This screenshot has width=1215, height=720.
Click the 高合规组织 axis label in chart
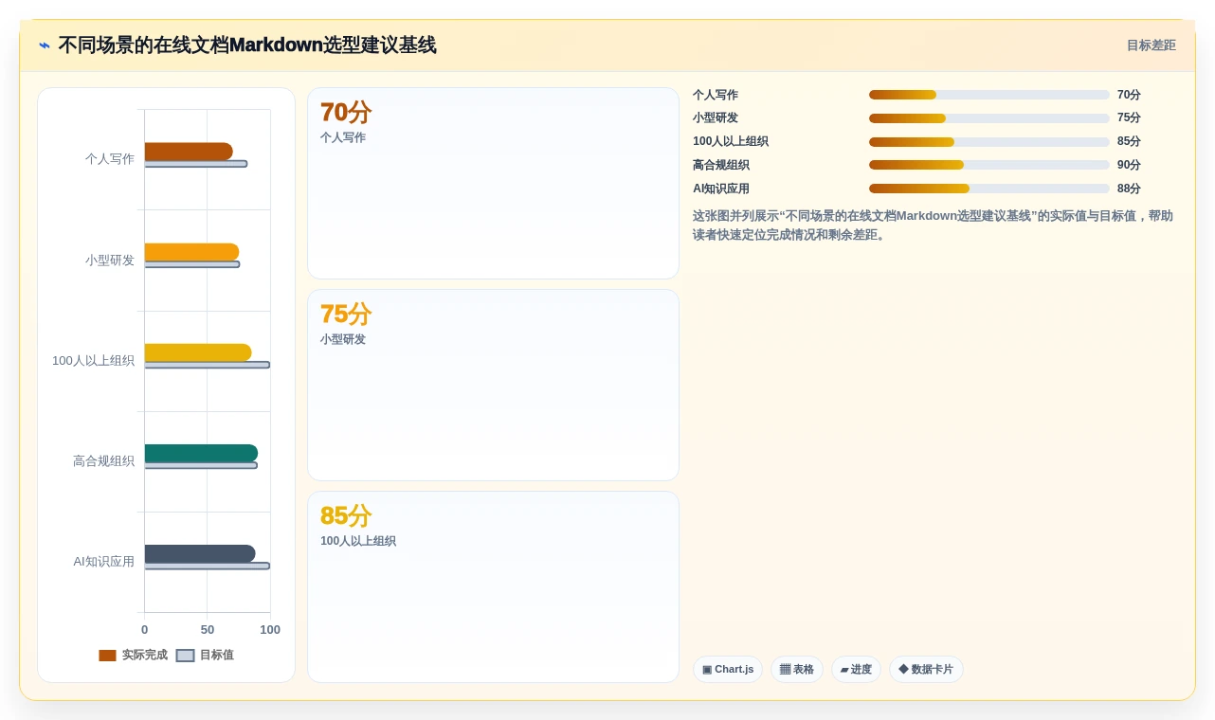point(103,460)
